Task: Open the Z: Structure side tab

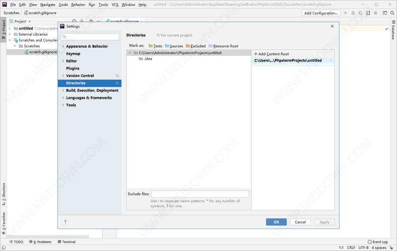Action: tap(4, 194)
